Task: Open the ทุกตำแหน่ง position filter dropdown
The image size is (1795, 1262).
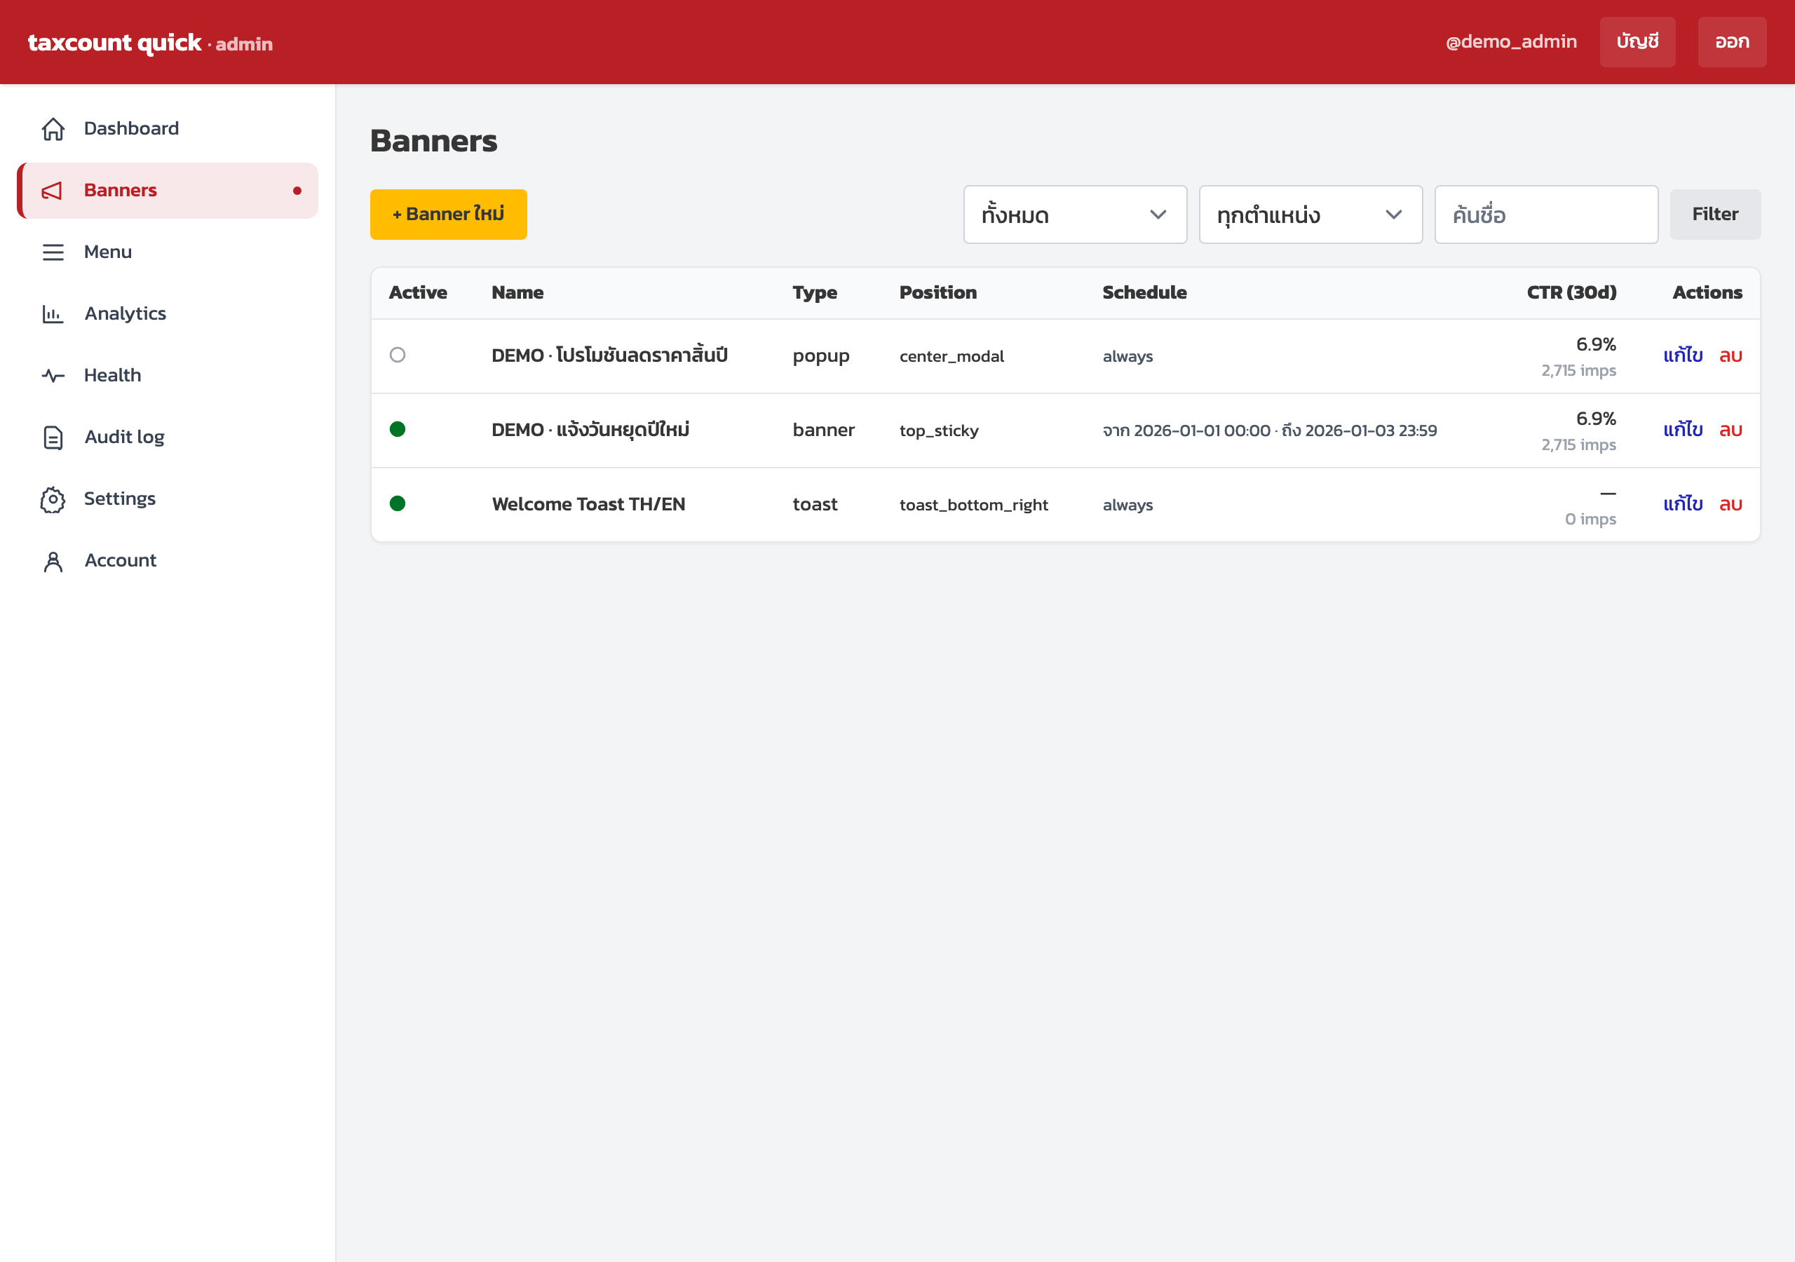Action: click(x=1310, y=215)
